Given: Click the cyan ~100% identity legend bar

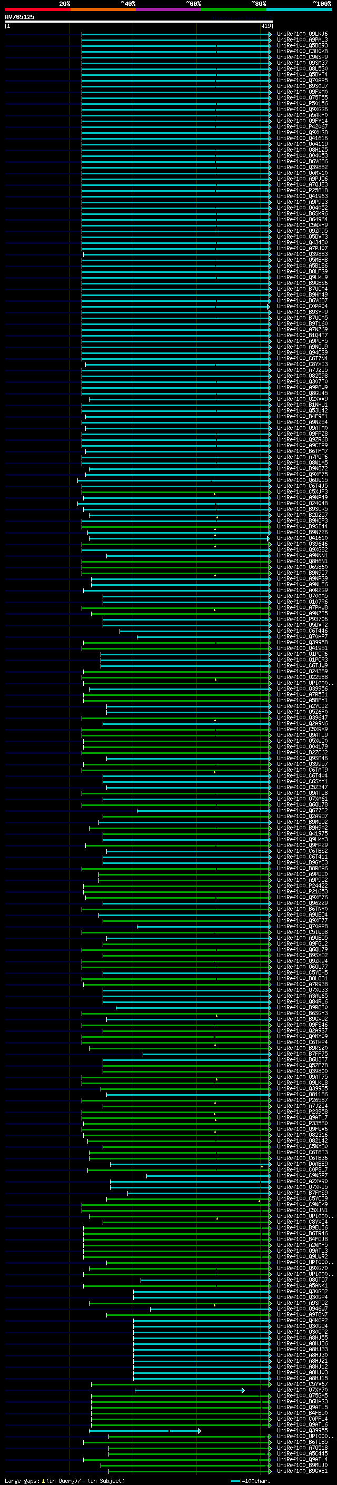Looking at the screenshot, I should 299,9.
